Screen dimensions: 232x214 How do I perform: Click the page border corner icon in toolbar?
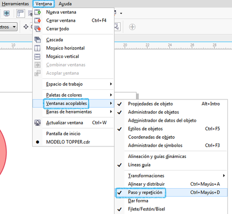click(21, 13)
